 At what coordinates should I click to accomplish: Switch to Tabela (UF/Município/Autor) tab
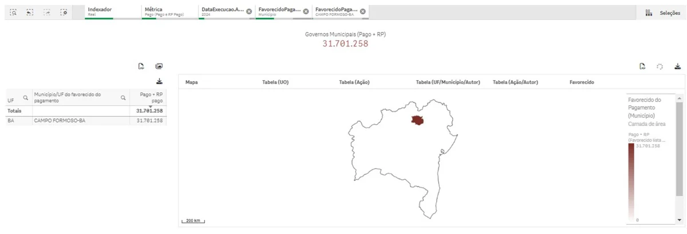coord(448,82)
